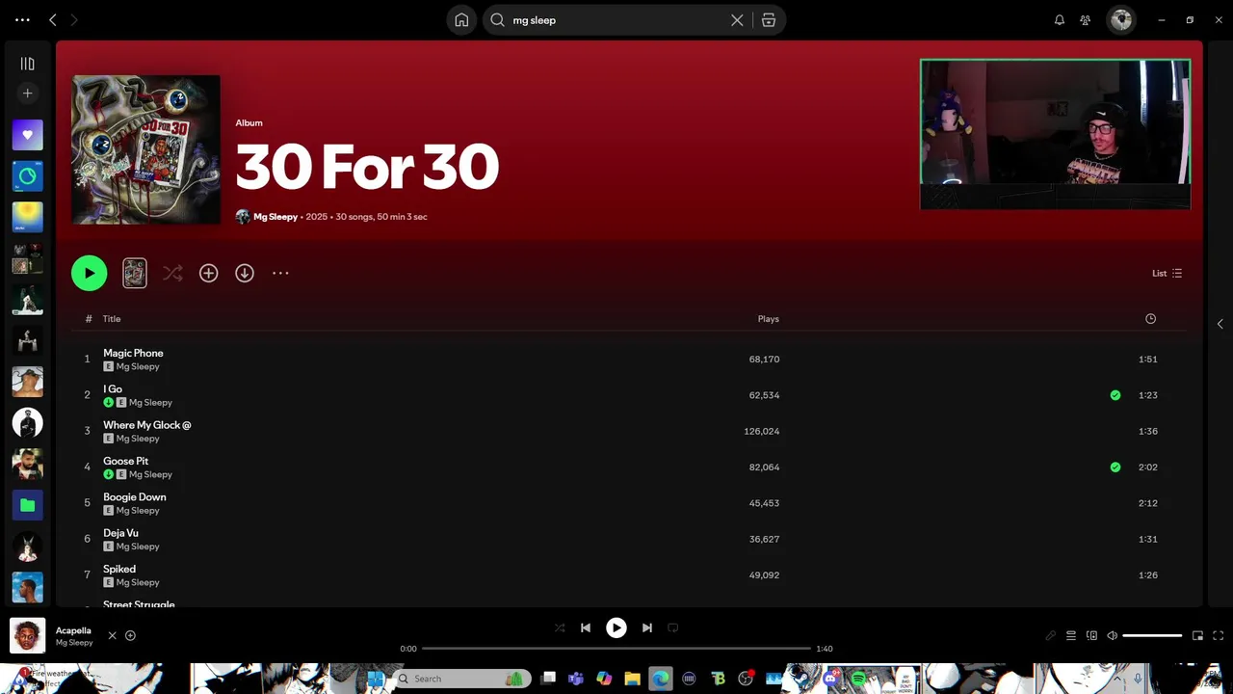
Task: Sort tracks by Title column
Action: click(x=112, y=319)
